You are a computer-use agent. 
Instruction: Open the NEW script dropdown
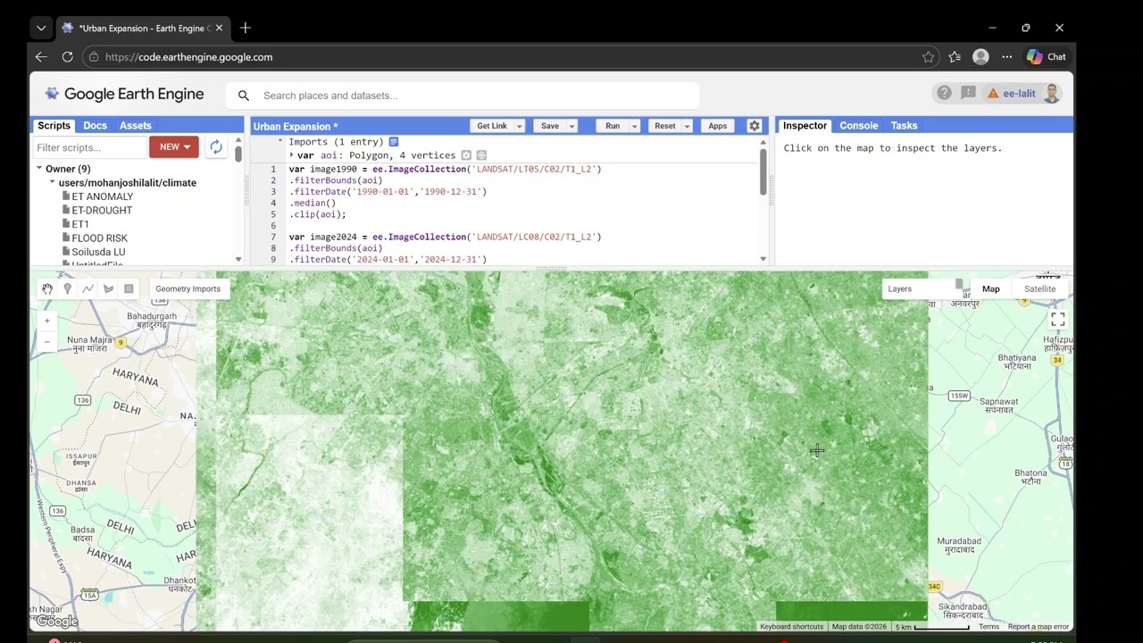point(174,146)
